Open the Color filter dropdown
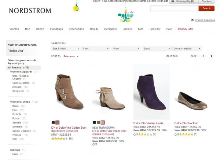The width and height of the screenshot is (220, 162). pyautogui.click(x=96, y=48)
